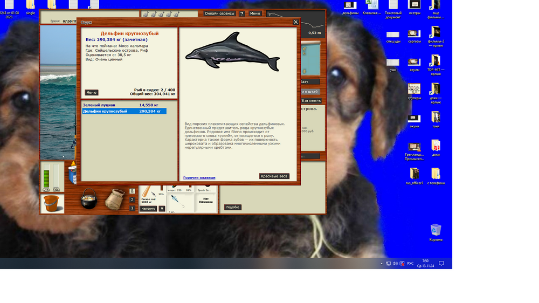Select the Faraon rod 5000 кг slot
539x303 pixels.
(153, 195)
